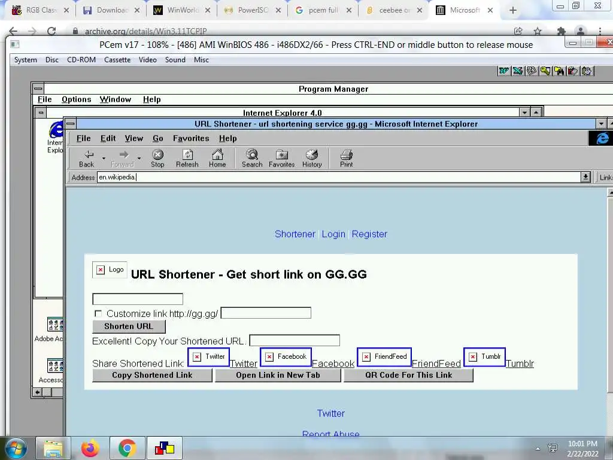The width and height of the screenshot is (613, 460).
Task: Click the PCem taskbar button
Action: (x=164, y=448)
